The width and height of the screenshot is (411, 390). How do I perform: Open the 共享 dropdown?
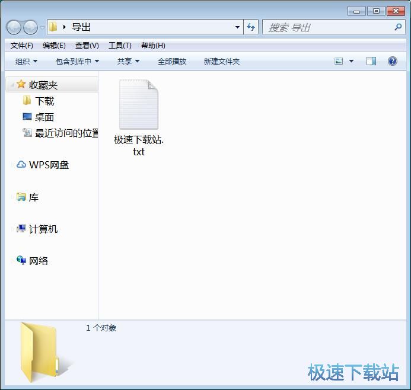coord(128,61)
